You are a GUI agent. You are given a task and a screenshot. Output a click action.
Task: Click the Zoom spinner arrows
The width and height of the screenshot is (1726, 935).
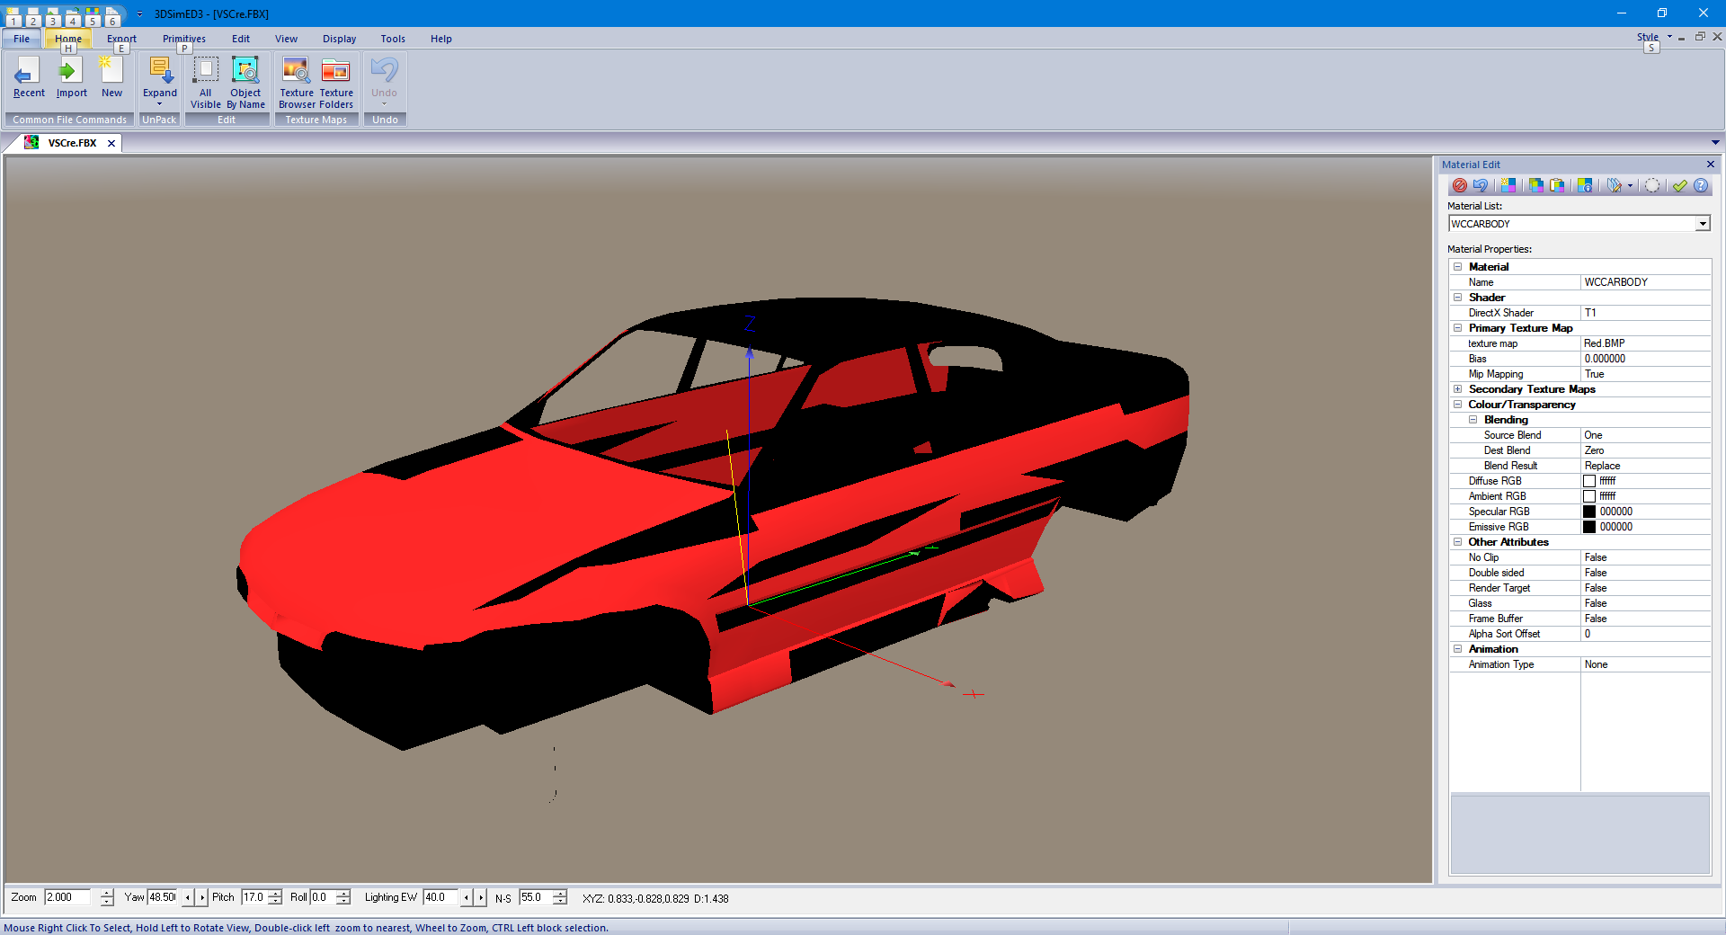tap(107, 897)
